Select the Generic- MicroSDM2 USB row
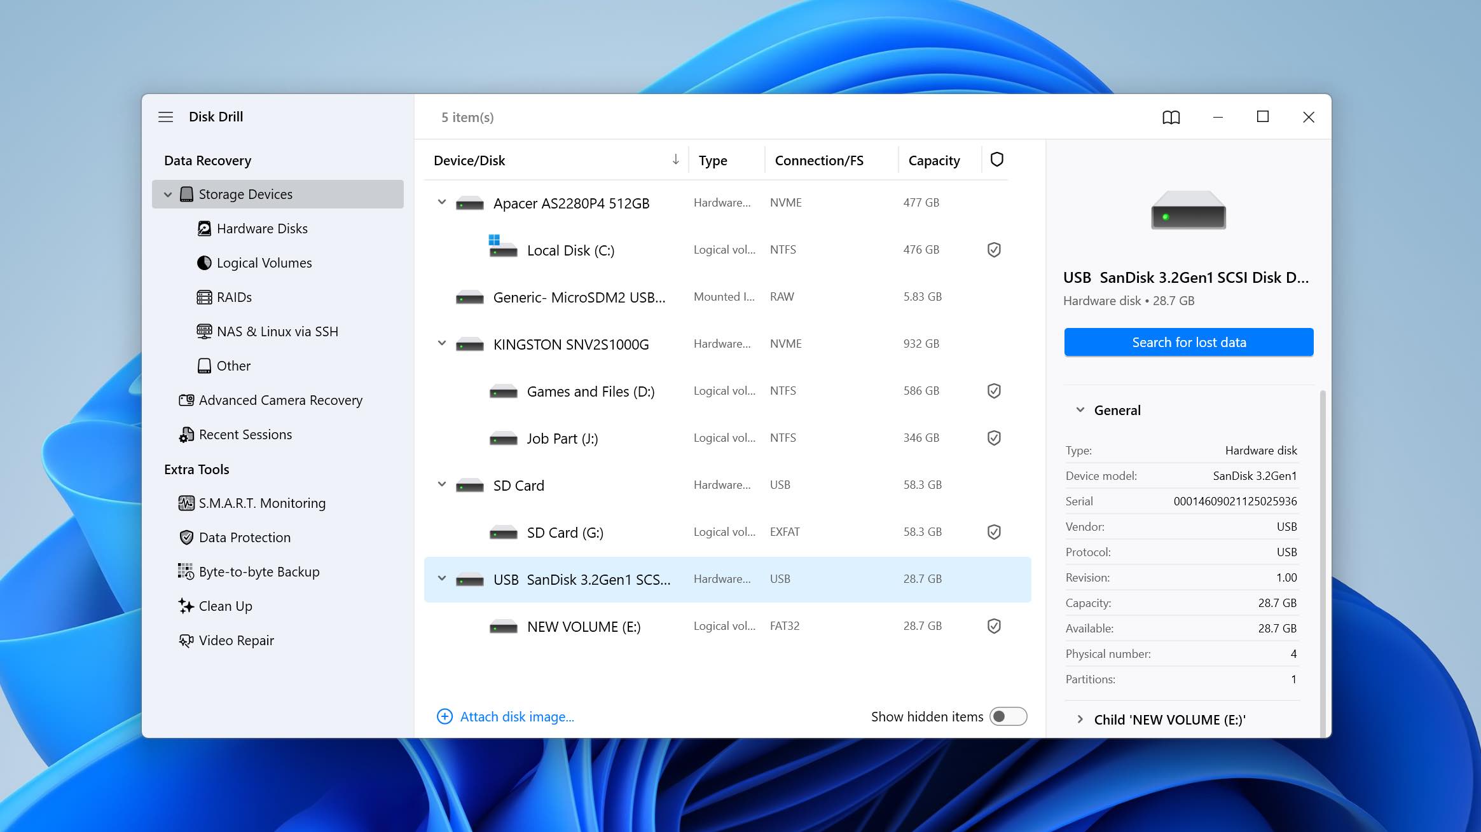This screenshot has width=1481, height=832. (579, 297)
